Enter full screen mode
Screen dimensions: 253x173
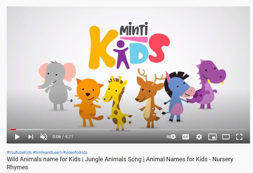[239, 137]
